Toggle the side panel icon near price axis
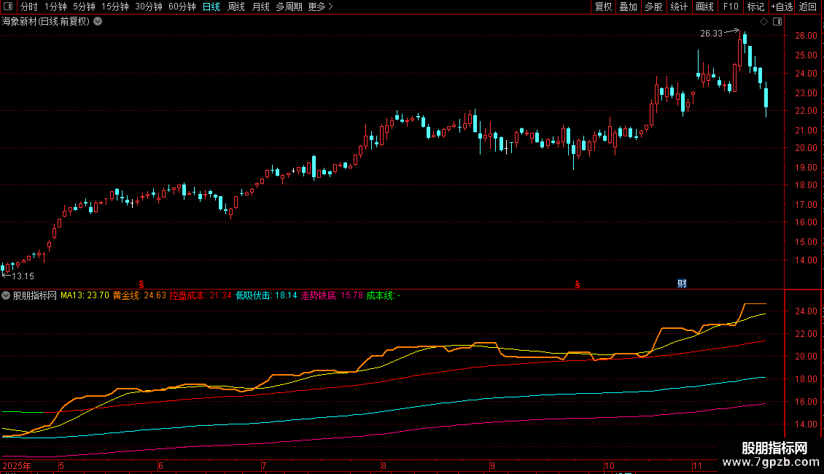 pos(776,22)
